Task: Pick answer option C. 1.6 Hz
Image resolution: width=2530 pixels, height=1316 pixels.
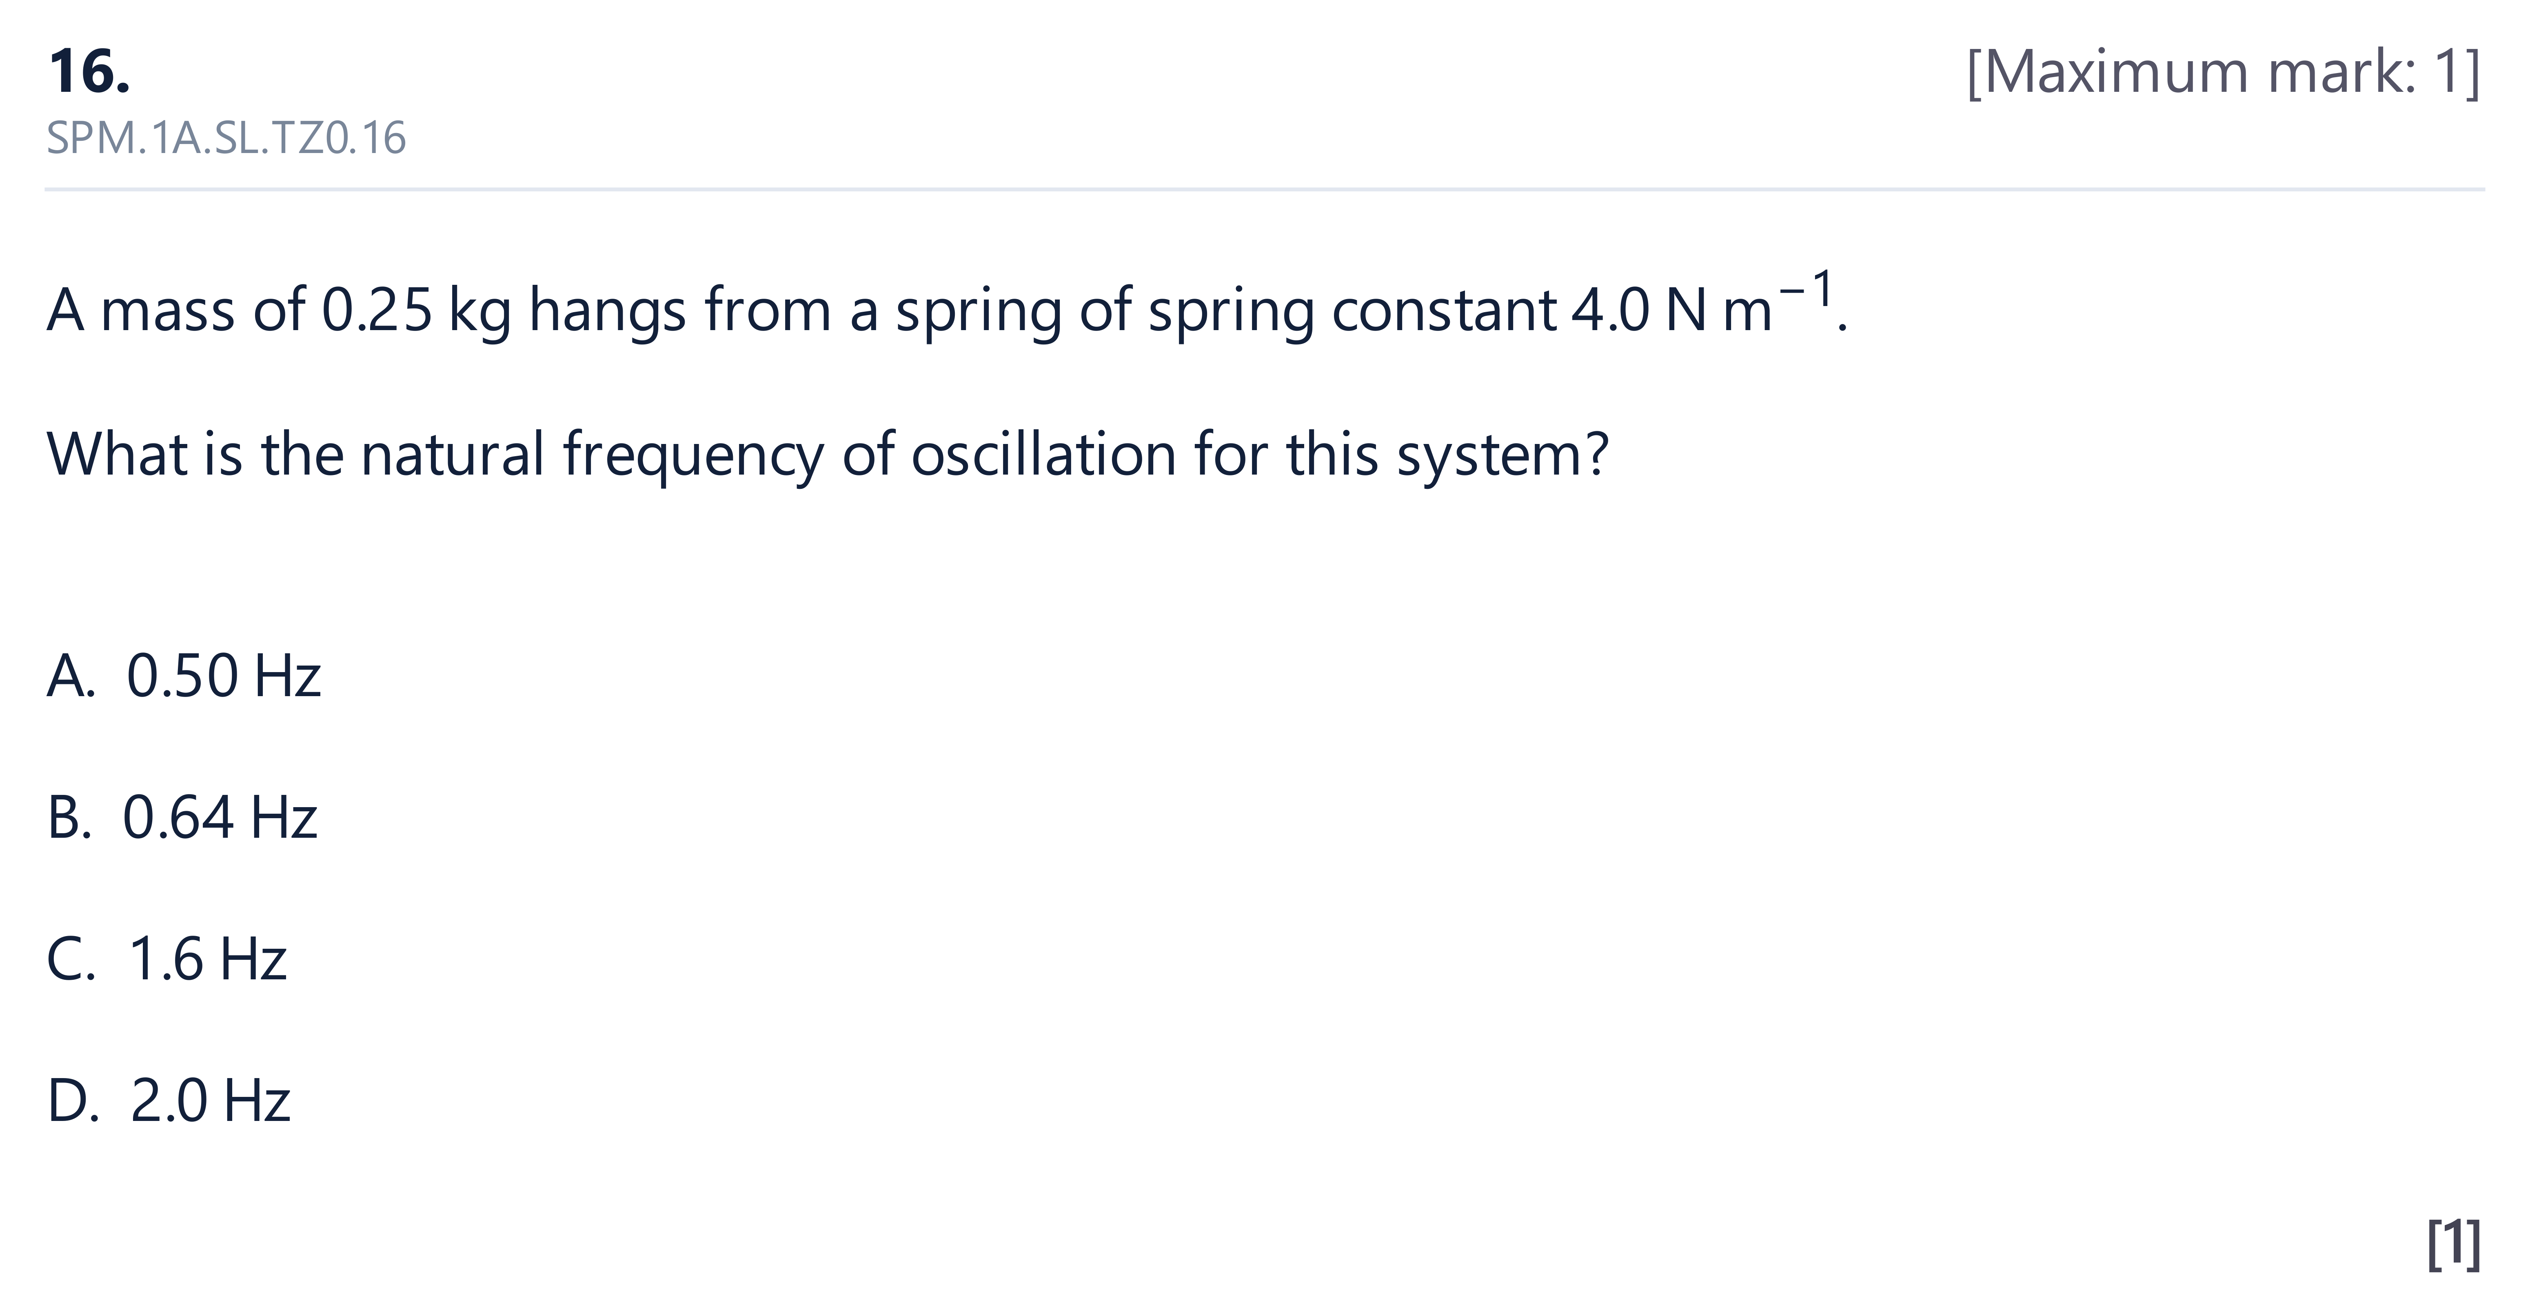Action: pos(167,959)
